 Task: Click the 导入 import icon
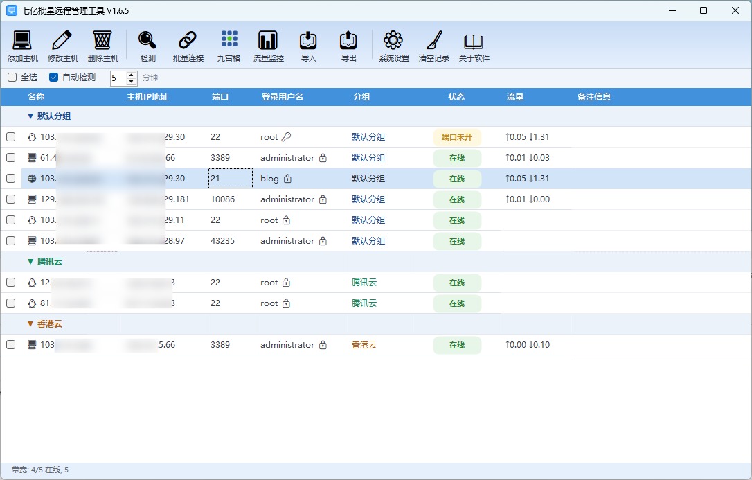[308, 41]
